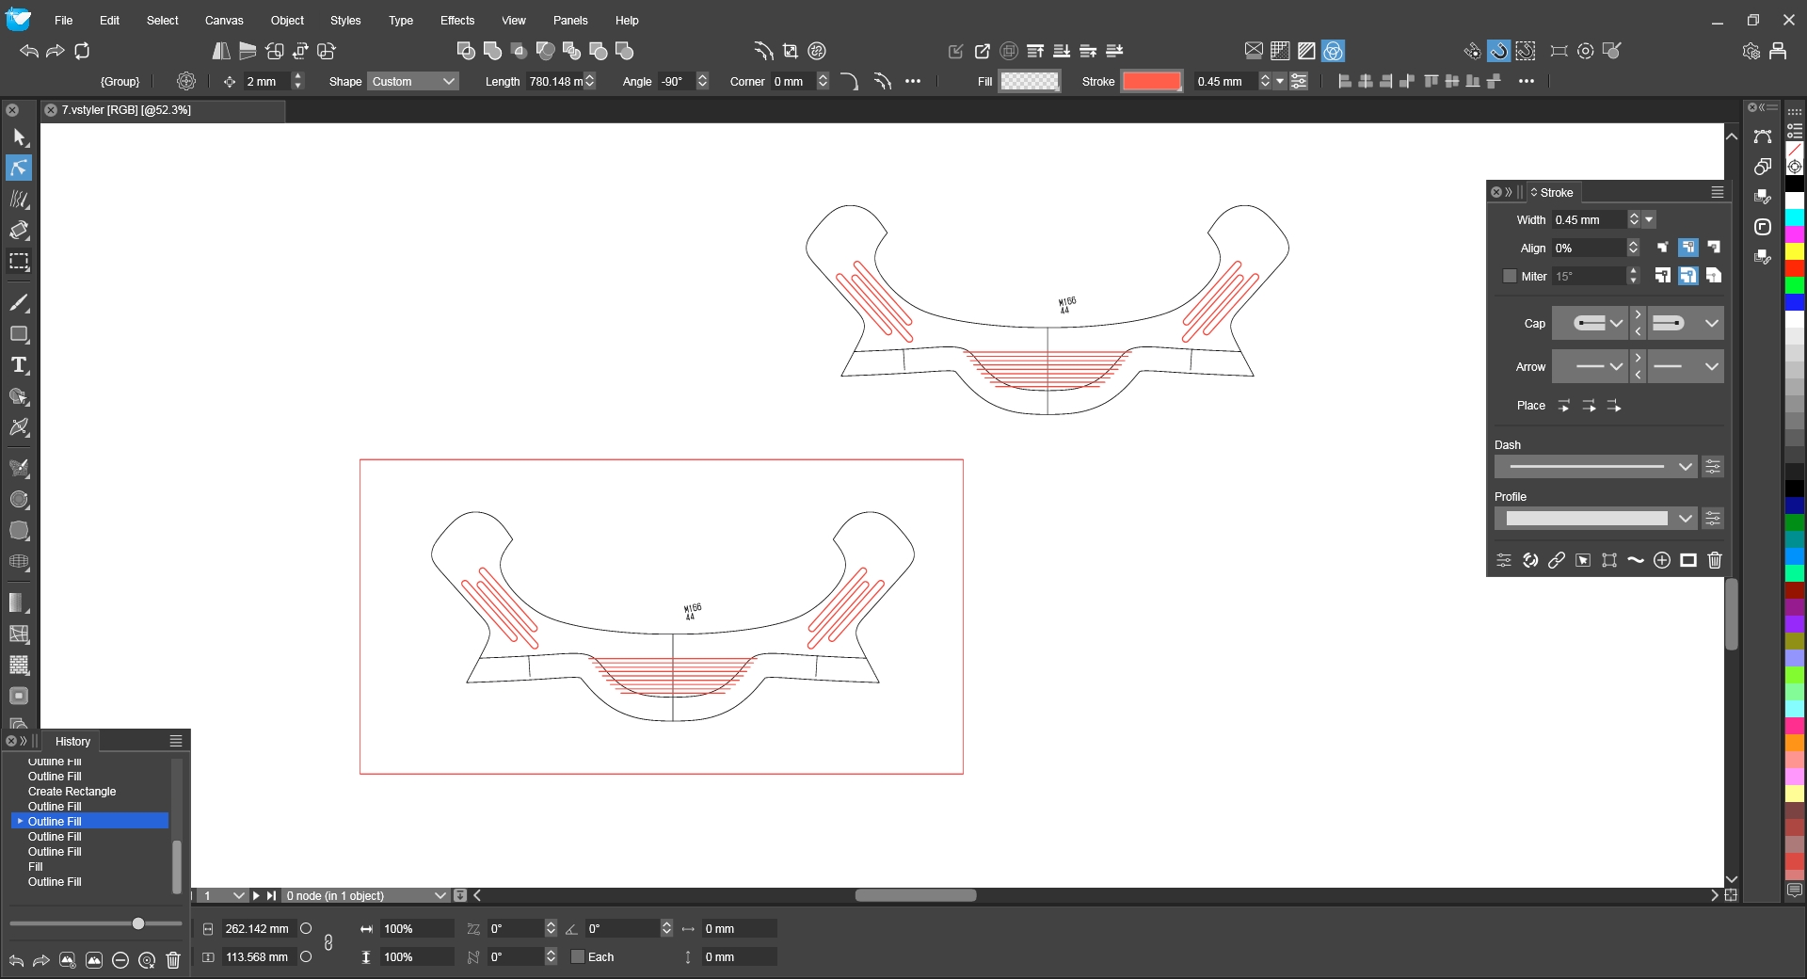This screenshot has width=1807, height=979.
Task: Toggle the circle button beside the 262.142 mm field
Action: 306,928
